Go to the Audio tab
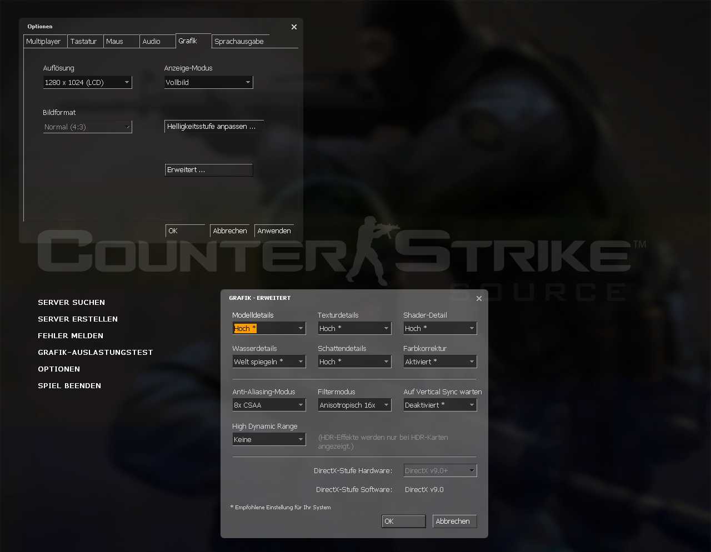This screenshot has width=711, height=552. click(157, 42)
